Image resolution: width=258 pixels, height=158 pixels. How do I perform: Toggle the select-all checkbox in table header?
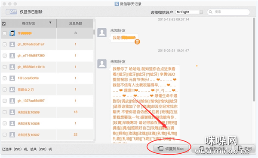[4, 24]
